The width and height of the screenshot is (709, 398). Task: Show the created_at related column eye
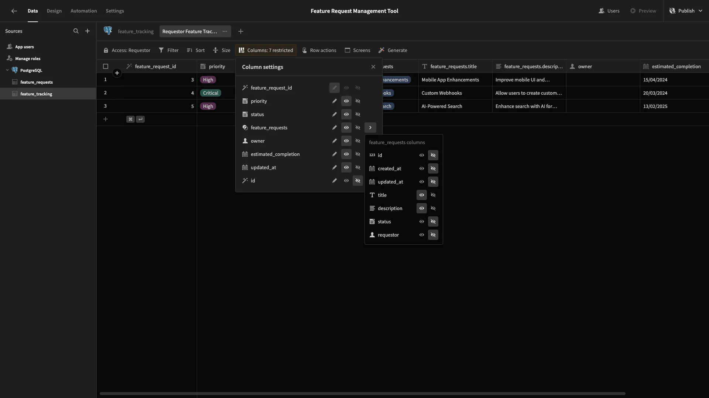click(422, 168)
